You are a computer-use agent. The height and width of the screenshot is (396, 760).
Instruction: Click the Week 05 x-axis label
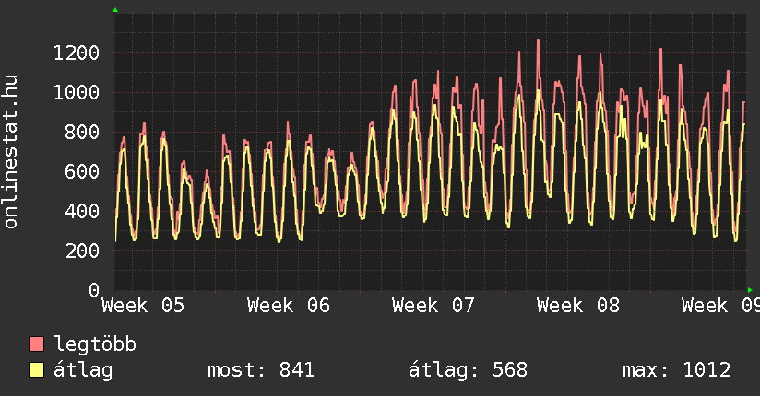tap(143, 305)
